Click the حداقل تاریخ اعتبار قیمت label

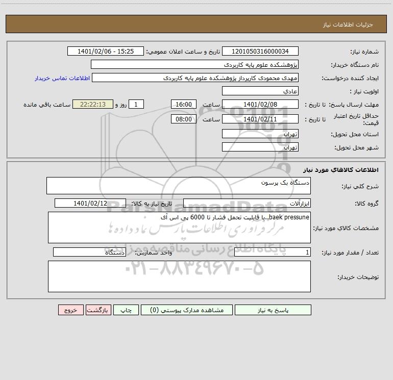356,119
